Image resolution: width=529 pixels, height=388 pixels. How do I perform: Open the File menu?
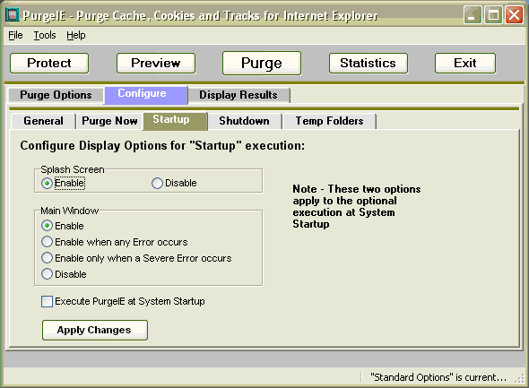(15, 35)
